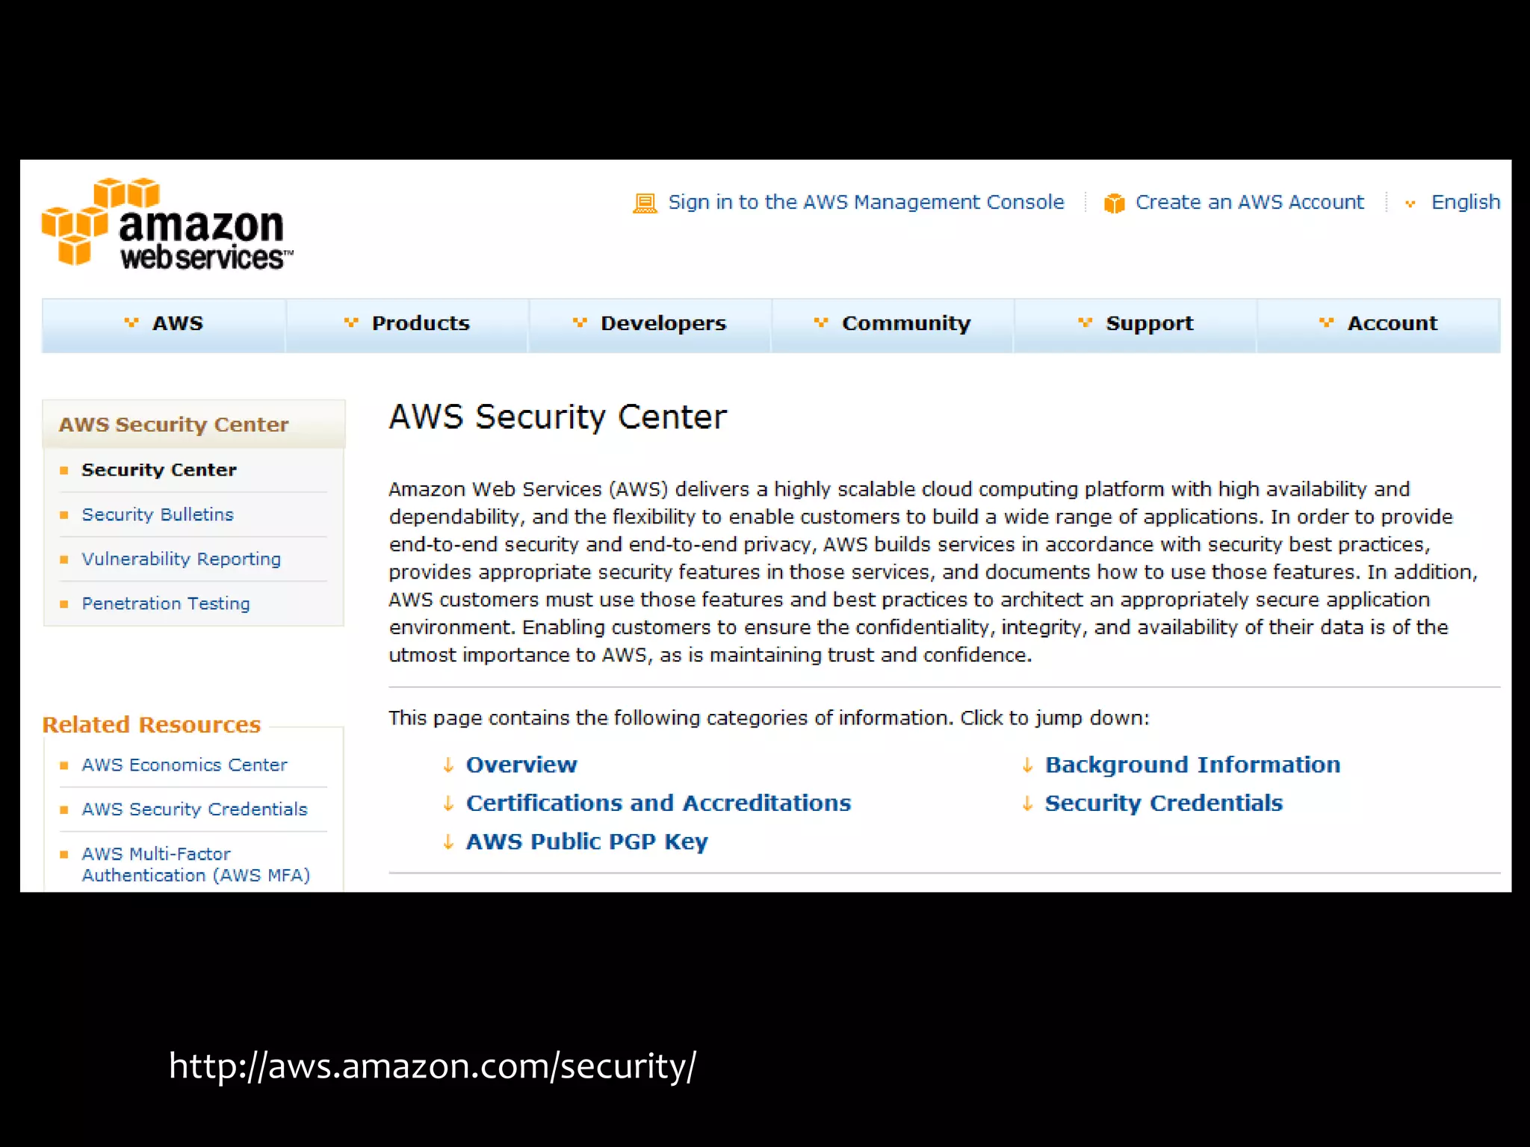This screenshot has height=1147, width=1530.
Task: Click the Amazon Web Services logo
Action: (x=167, y=224)
